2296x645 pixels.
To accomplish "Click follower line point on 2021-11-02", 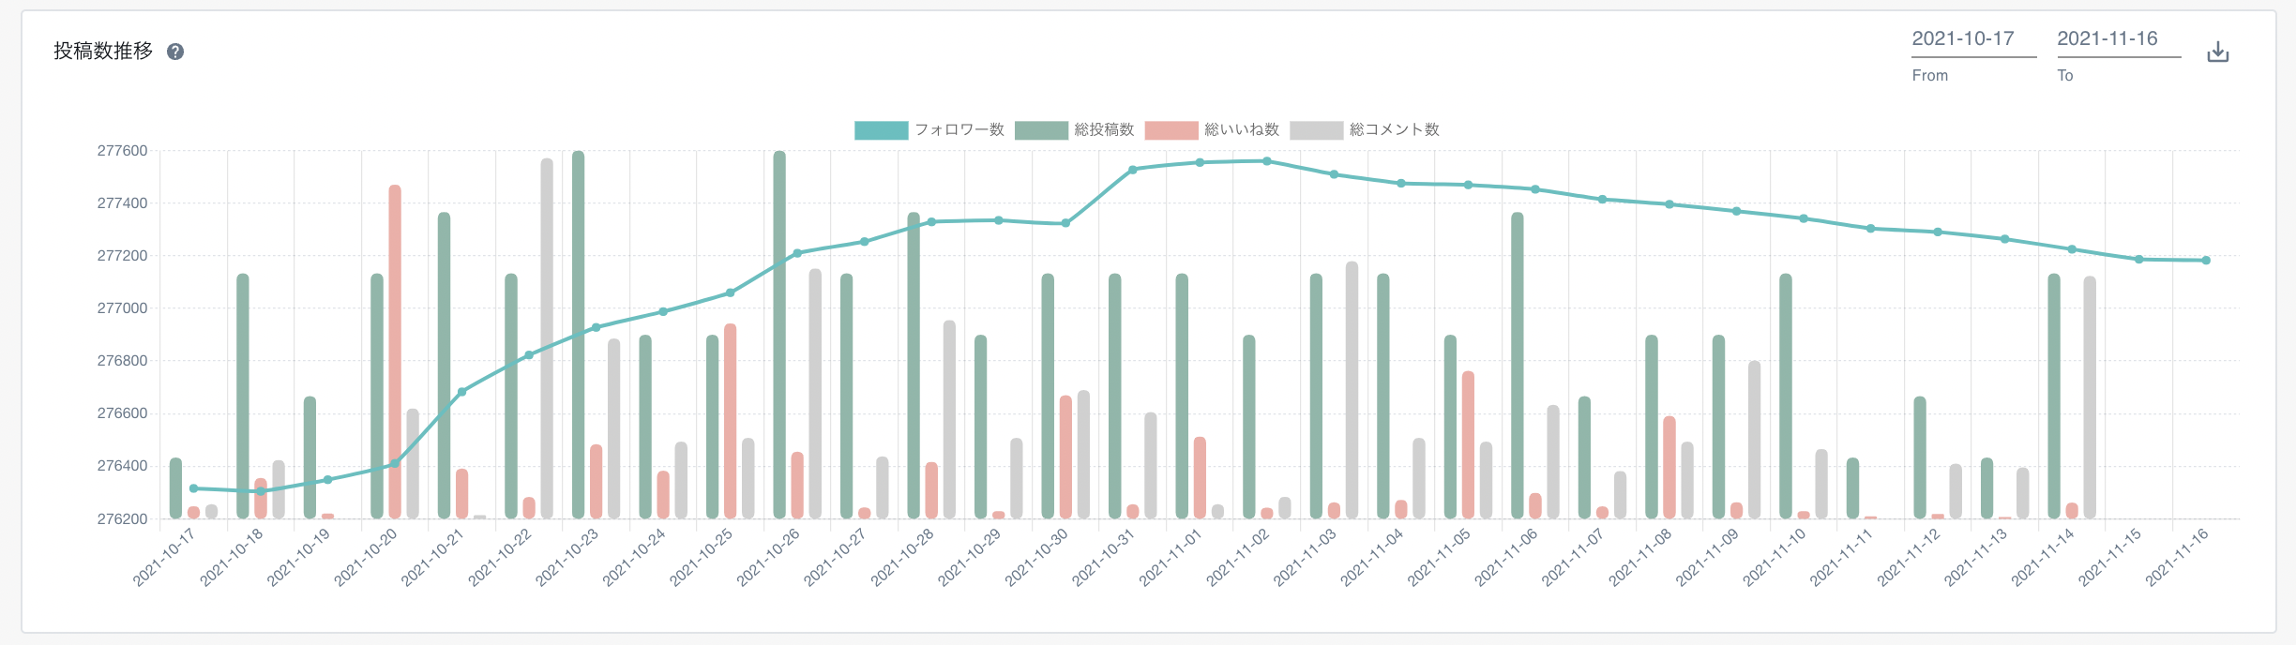I will (1267, 161).
